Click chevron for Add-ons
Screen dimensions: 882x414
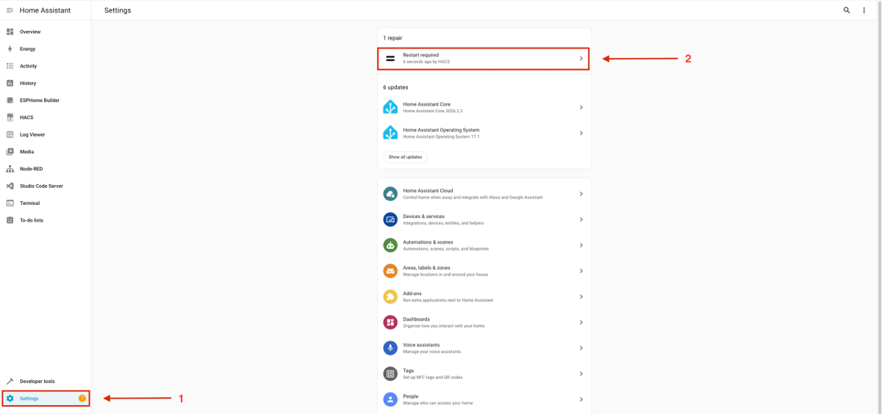pyautogui.click(x=581, y=297)
